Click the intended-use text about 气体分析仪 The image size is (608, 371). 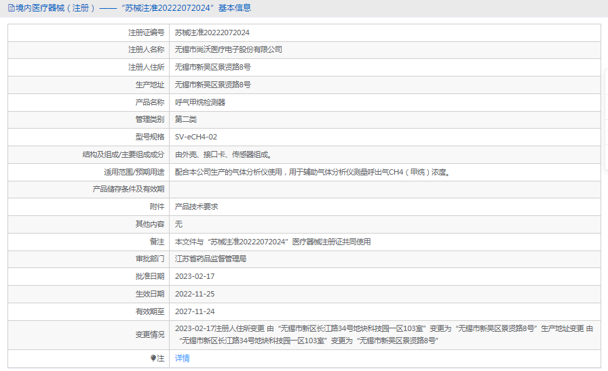[x=313, y=172]
